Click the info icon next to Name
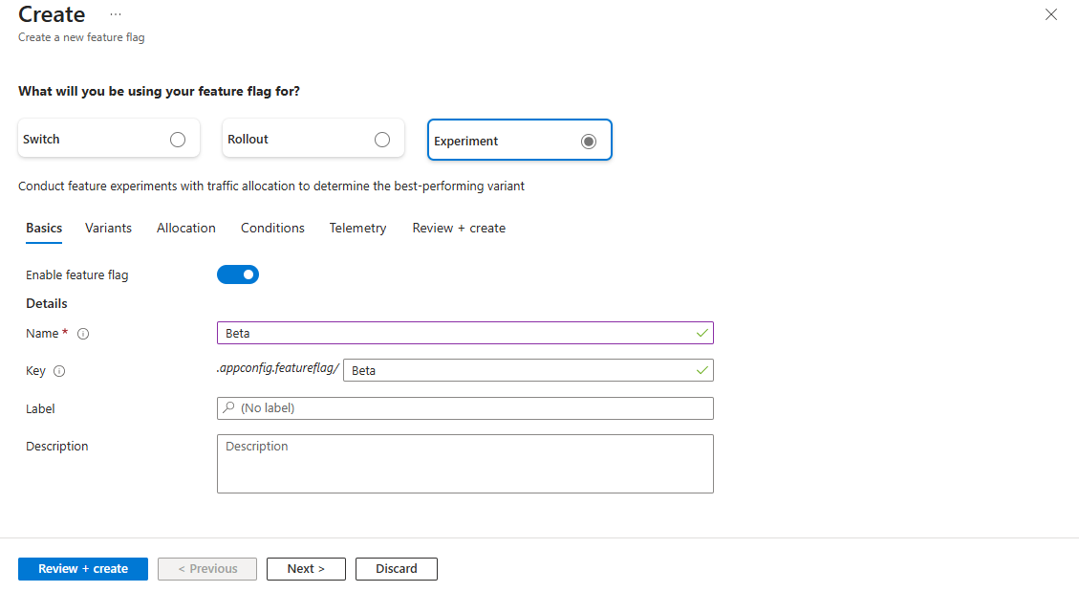The height and width of the screenshot is (592, 1079). point(83,333)
